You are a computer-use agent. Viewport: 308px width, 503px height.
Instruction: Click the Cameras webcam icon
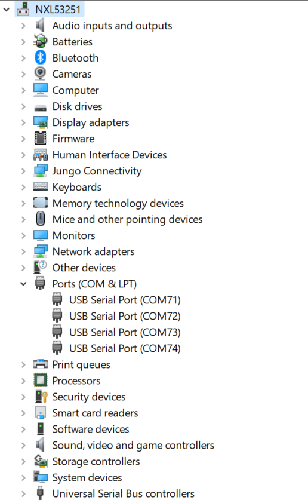pos(41,74)
